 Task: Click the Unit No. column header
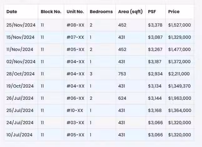[x=75, y=12]
